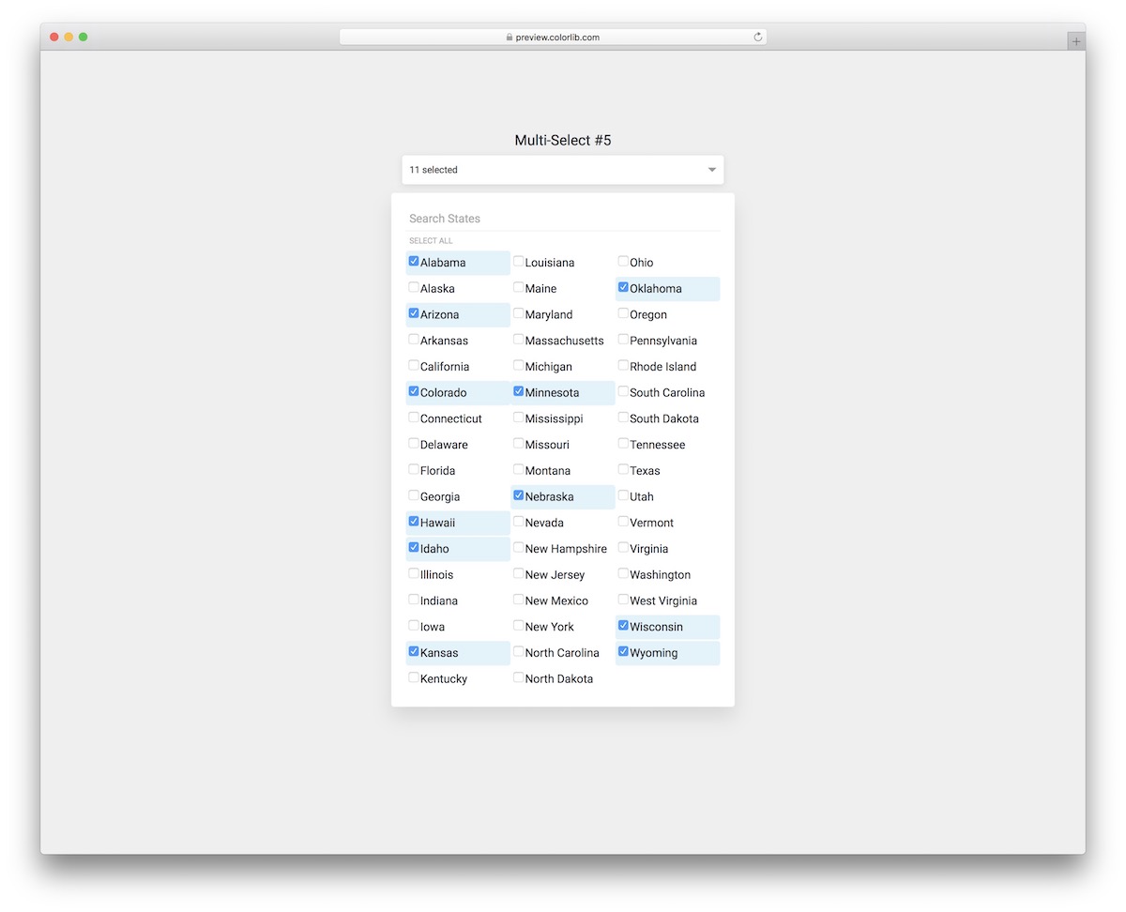Select the New York checkbox

[x=519, y=626]
